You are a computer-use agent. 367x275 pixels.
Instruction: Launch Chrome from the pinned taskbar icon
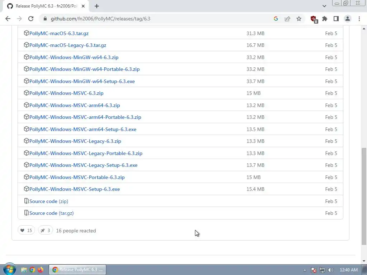click(x=32, y=270)
